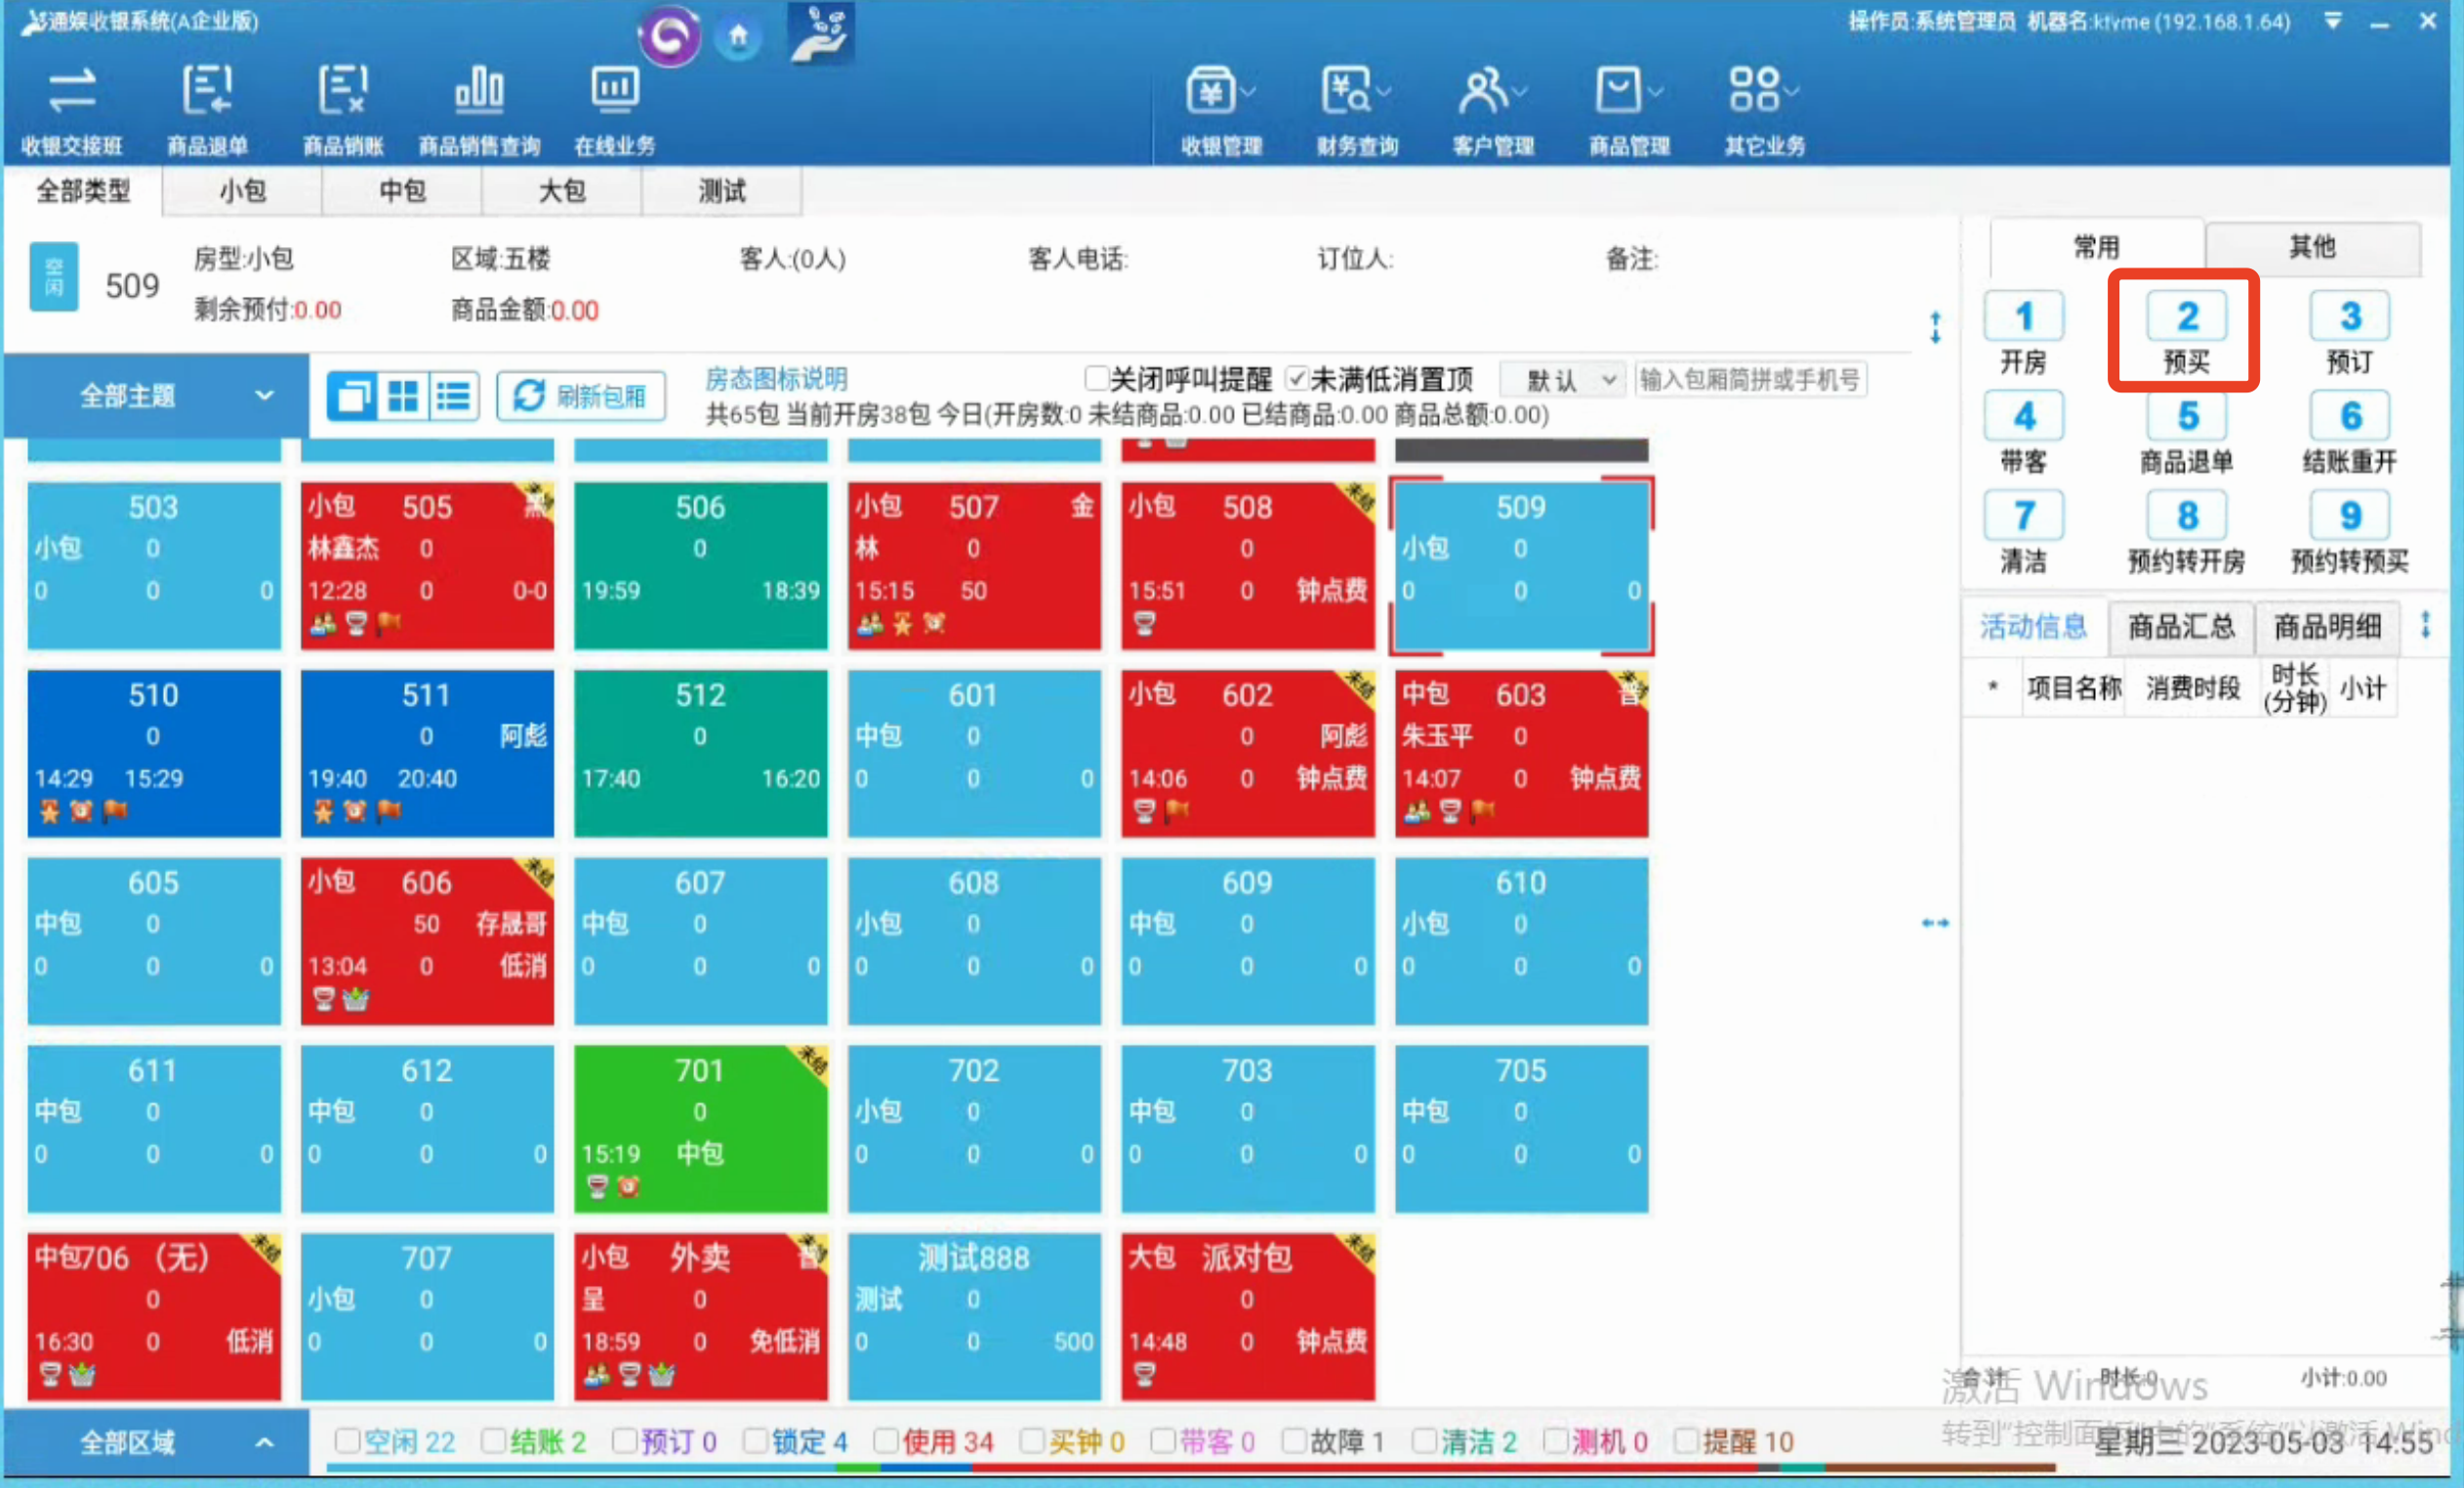Check the 提醒 10 status filter
This screenshot has width=2464, height=1488.
pyautogui.click(x=1686, y=1441)
